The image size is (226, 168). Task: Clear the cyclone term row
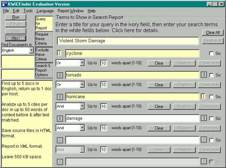click(159, 63)
